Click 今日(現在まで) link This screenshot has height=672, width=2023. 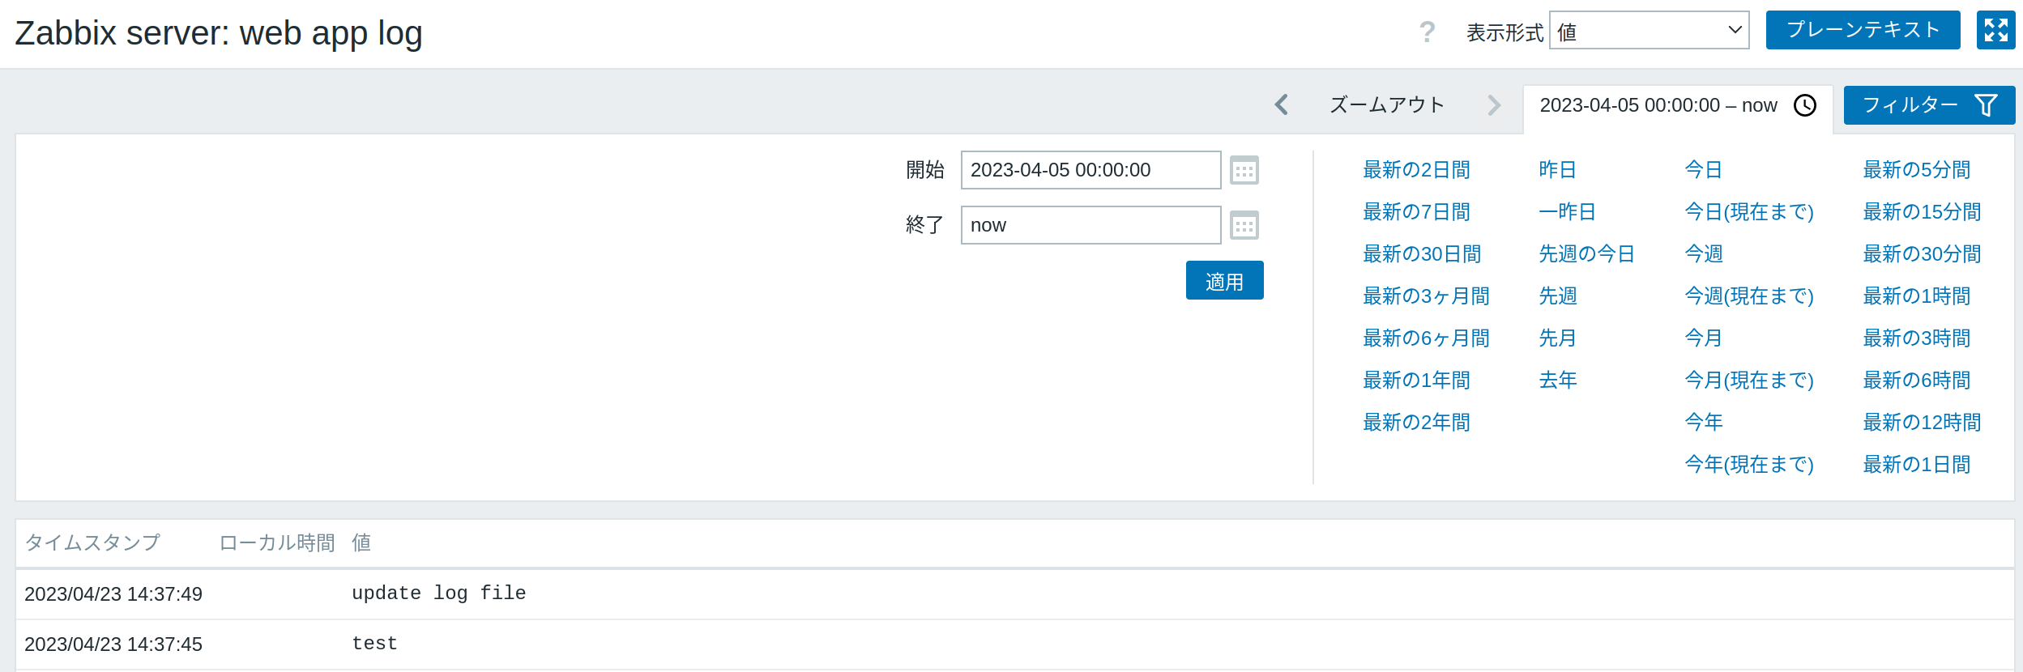click(x=1748, y=212)
